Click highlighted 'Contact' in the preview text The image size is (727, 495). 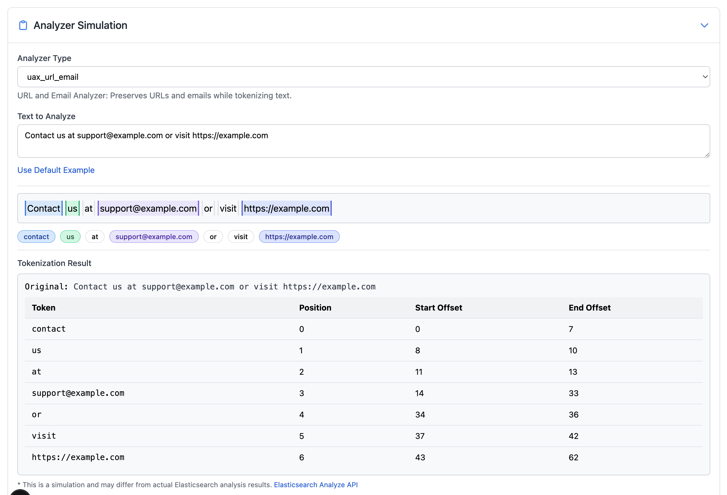(43, 208)
